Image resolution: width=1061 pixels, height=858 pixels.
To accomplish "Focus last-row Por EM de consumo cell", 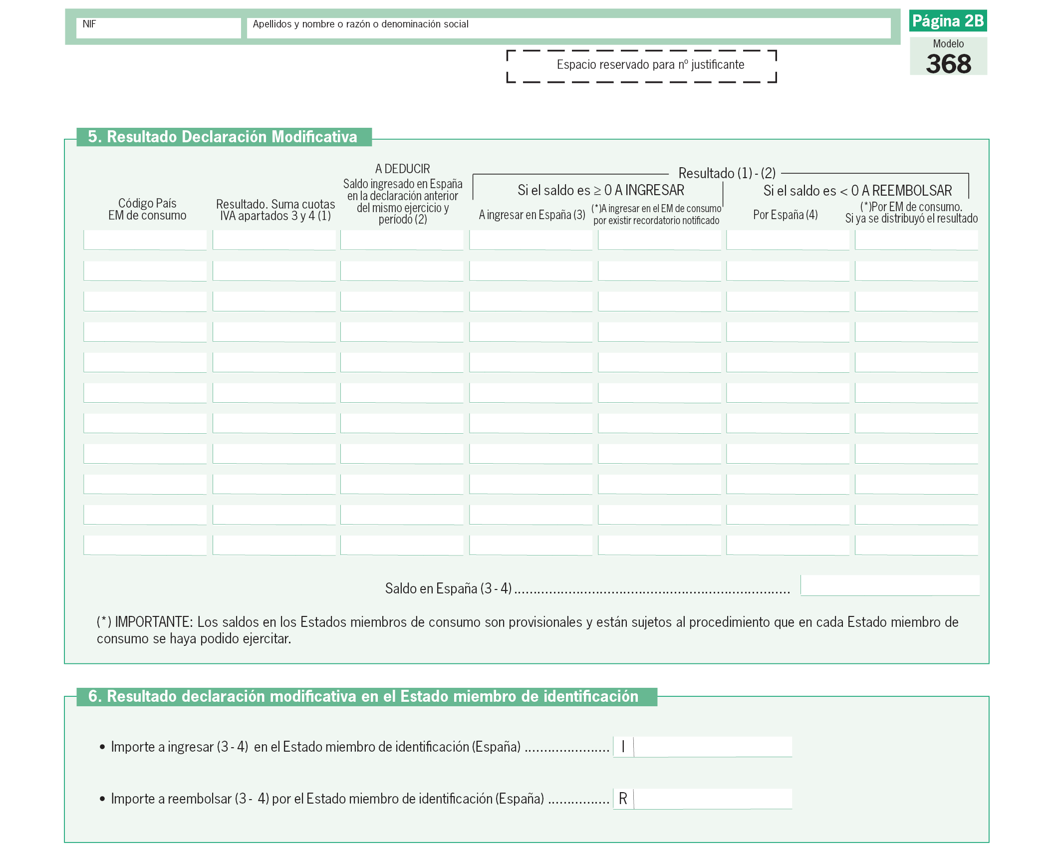I will pyautogui.click(x=916, y=545).
